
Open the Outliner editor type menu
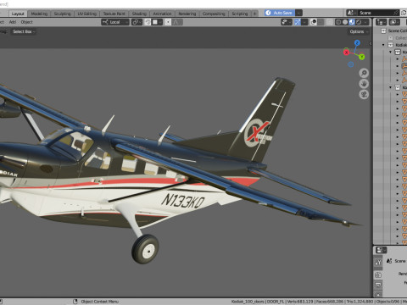pyautogui.click(x=381, y=22)
